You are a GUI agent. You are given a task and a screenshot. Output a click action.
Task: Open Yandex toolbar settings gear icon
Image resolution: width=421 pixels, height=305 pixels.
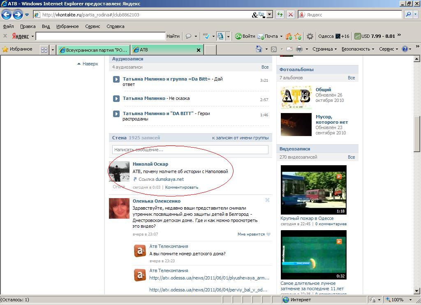click(310, 36)
